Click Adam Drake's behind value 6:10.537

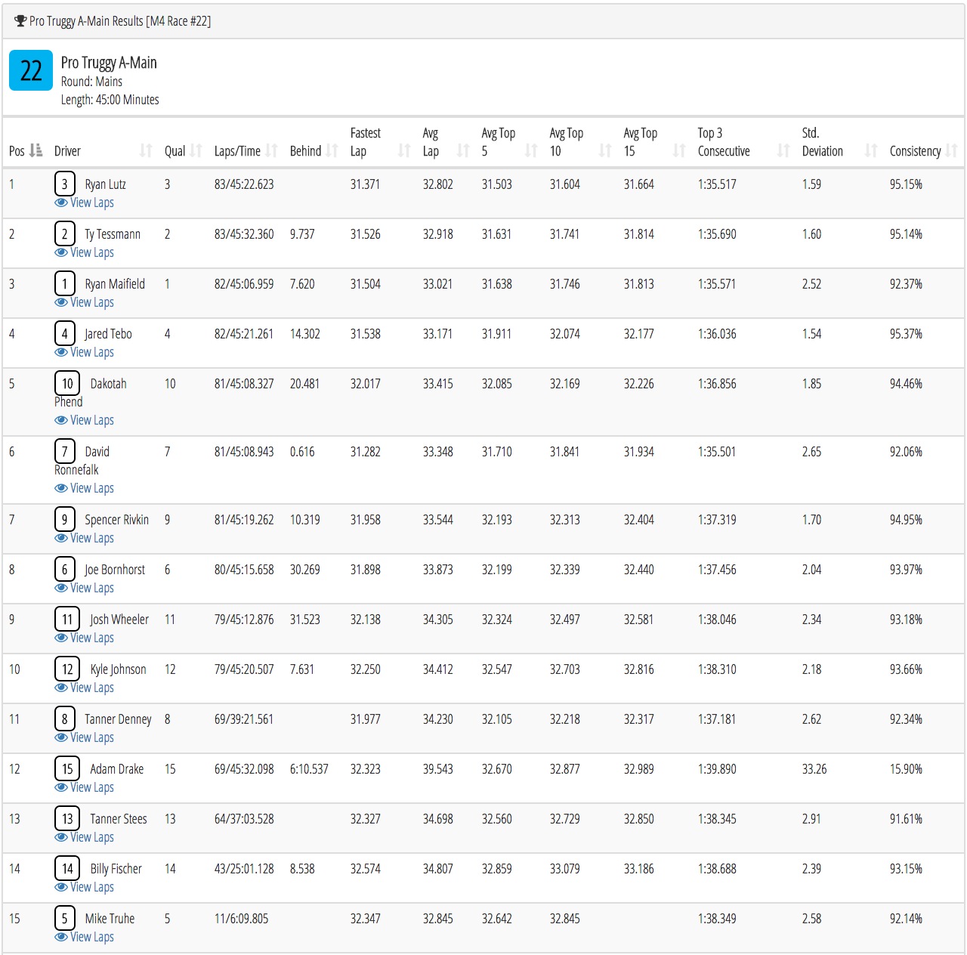pos(309,769)
